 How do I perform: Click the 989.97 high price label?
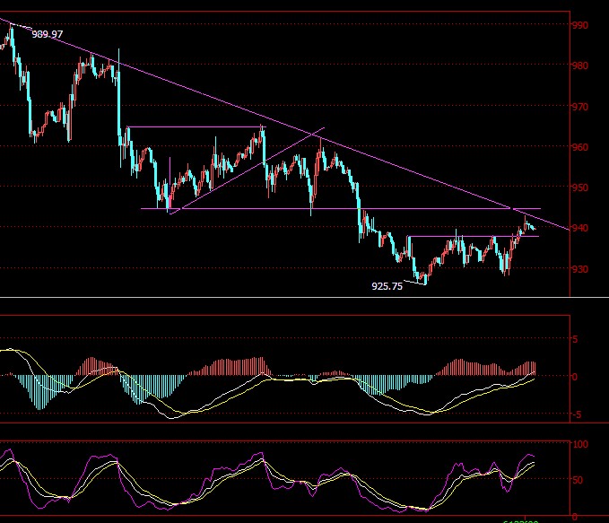(47, 34)
